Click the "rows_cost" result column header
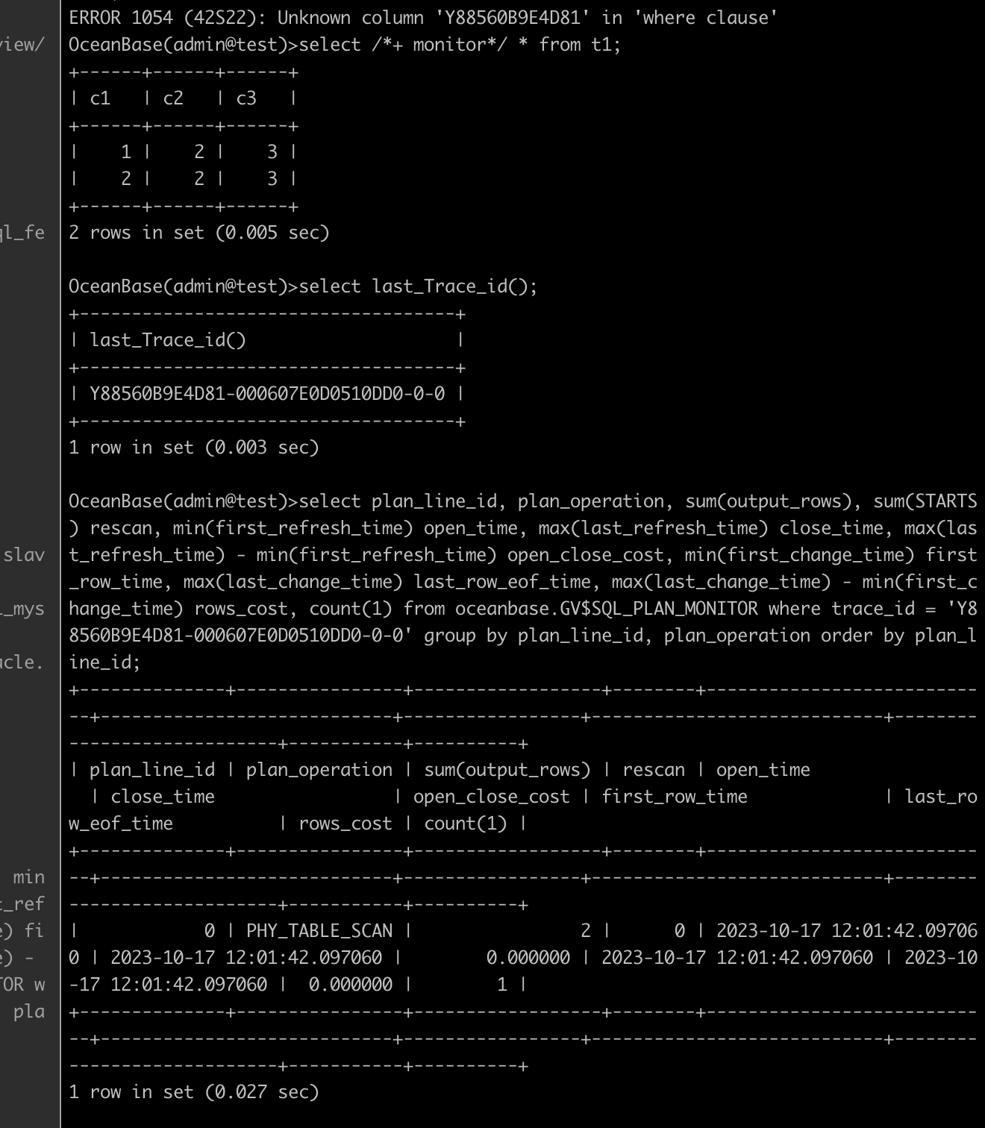Screen dimensions: 985x1128 tap(345, 824)
